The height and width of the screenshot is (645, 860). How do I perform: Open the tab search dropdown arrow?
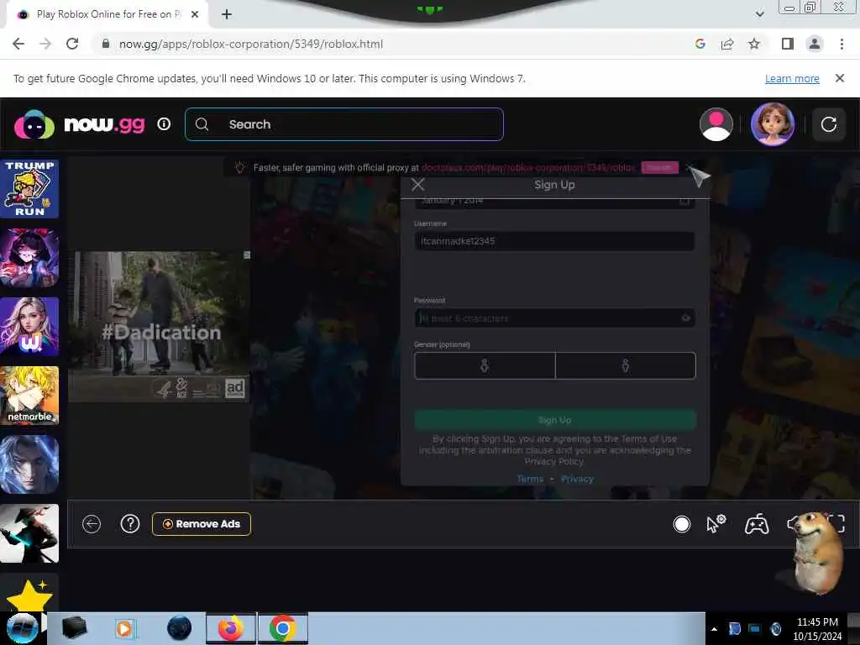pyautogui.click(x=759, y=14)
